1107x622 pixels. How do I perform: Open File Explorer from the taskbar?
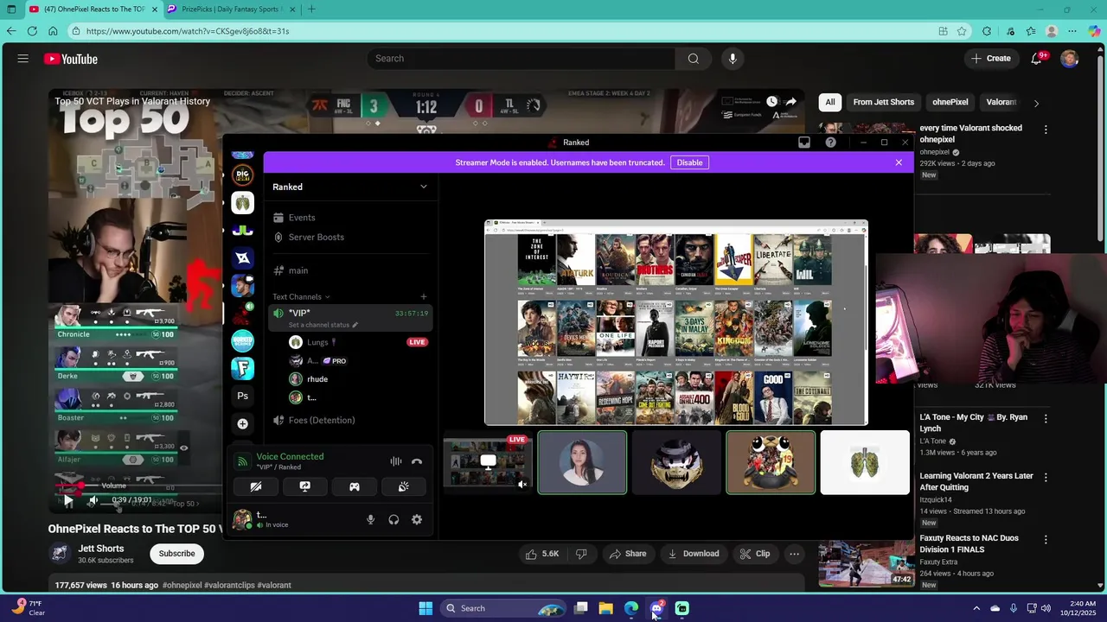[605, 608]
